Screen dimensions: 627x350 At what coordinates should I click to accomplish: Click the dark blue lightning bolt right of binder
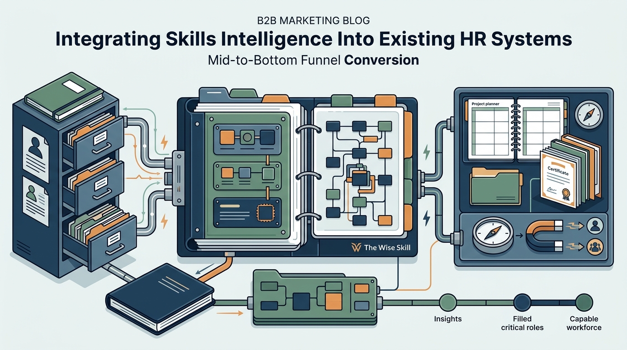427,218
